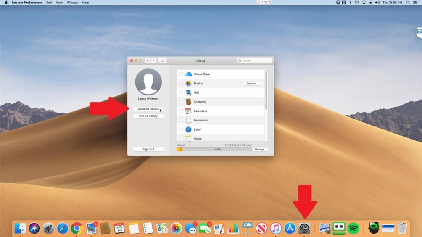Open Preview app in the dock
The image size is (422, 237).
[x=324, y=229]
